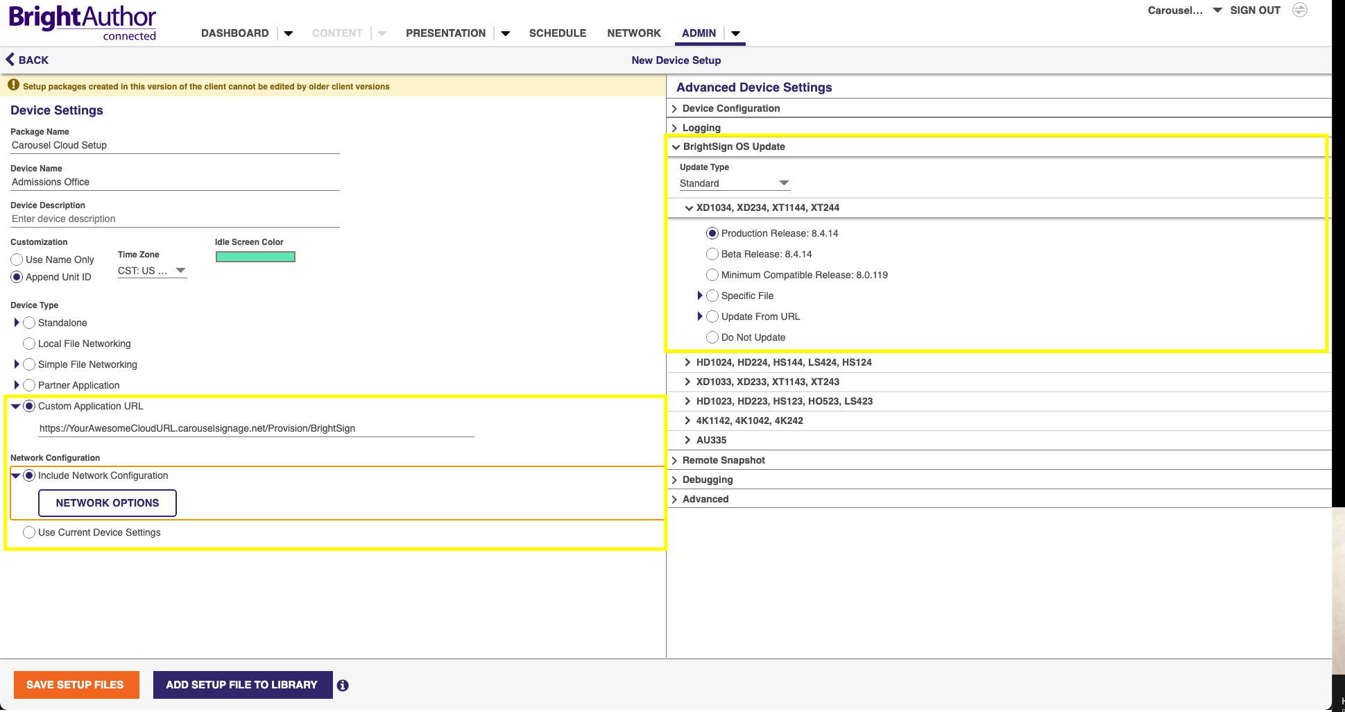Choose Production Release 8.4.14 radio
Viewport: 1345px width, 712px height.
pos(712,233)
